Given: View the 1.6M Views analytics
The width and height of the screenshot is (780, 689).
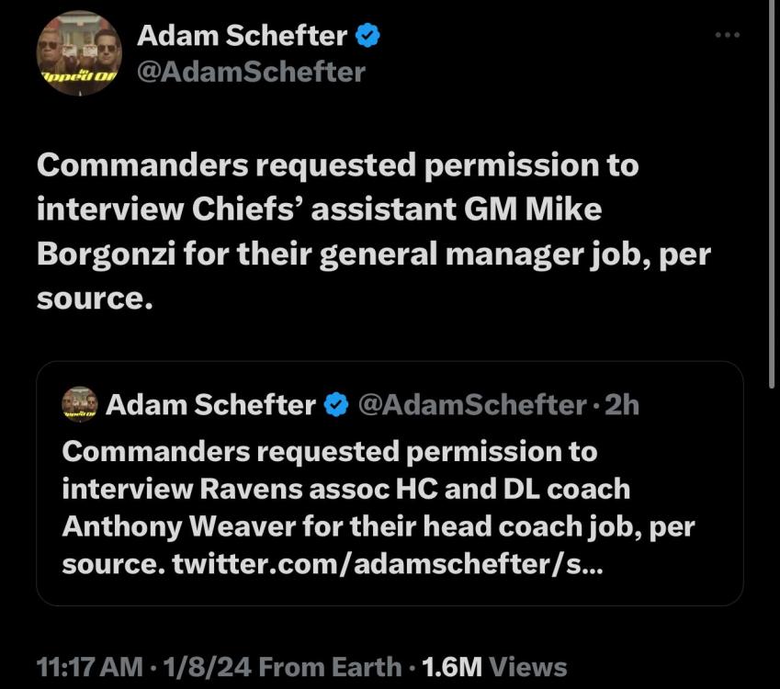Looking at the screenshot, I should (x=493, y=667).
